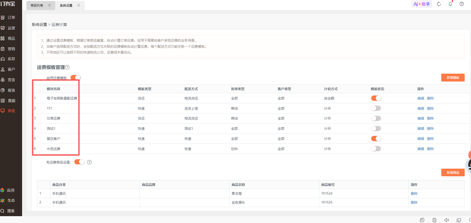Enable template status for 111 row
Image resolution: width=471 pixels, height=223 pixels.
[x=376, y=108]
